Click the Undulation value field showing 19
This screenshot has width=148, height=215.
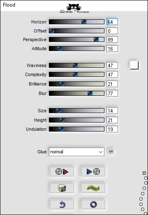click(112, 129)
